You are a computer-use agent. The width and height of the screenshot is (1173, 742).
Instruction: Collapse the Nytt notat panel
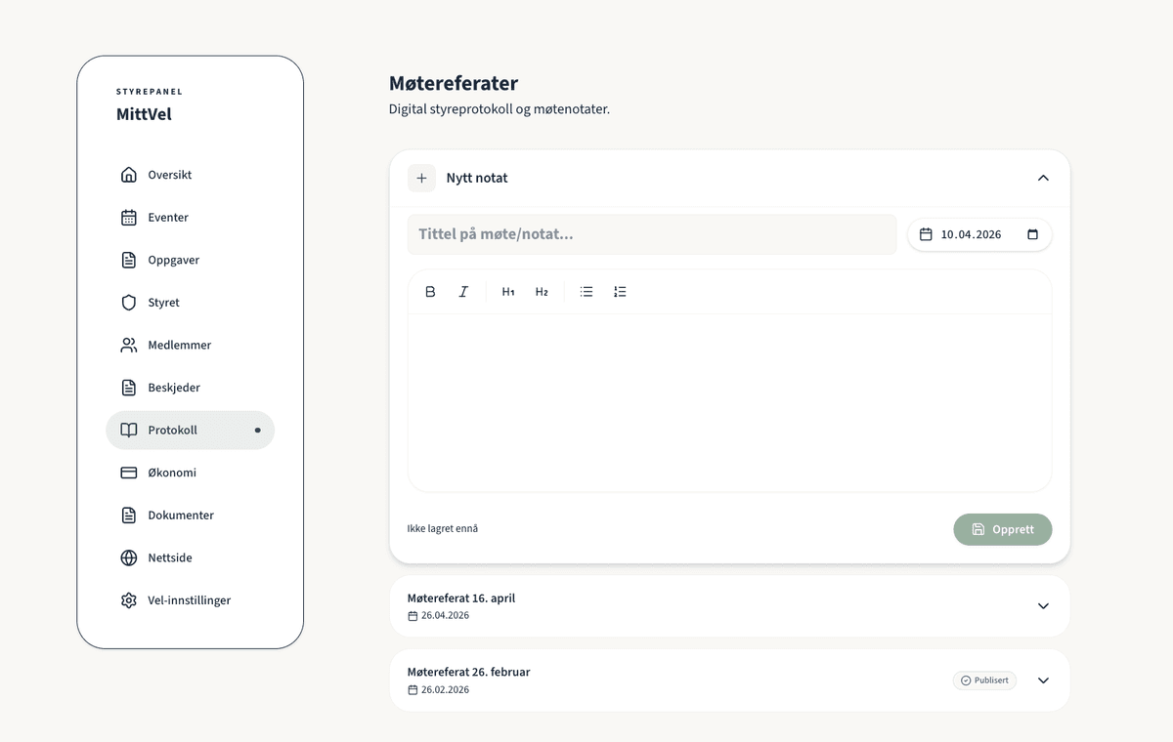click(1043, 178)
